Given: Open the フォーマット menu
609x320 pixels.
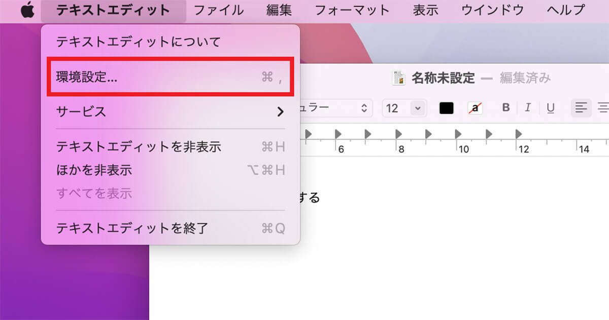Looking at the screenshot, I should (x=352, y=10).
